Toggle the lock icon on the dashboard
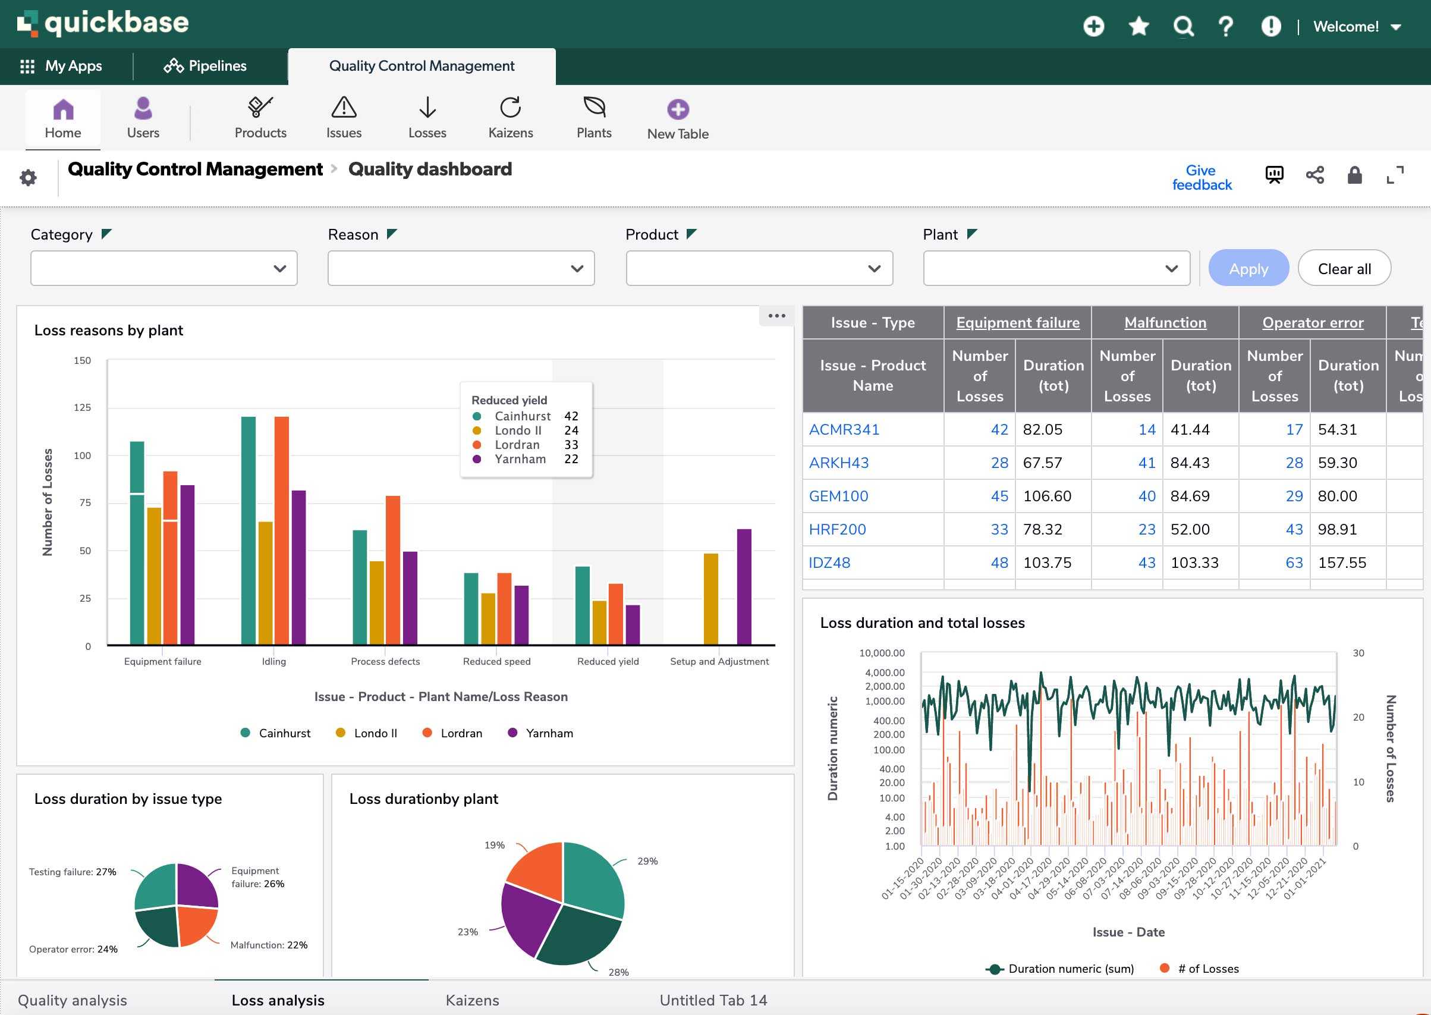The width and height of the screenshot is (1431, 1015). click(x=1355, y=175)
